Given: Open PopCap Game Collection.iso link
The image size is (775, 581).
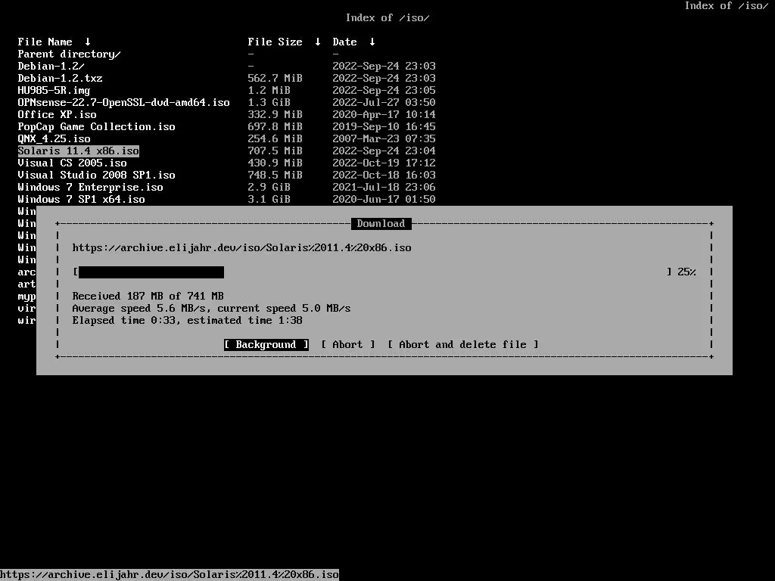Looking at the screenshot, I should (96, 126).
